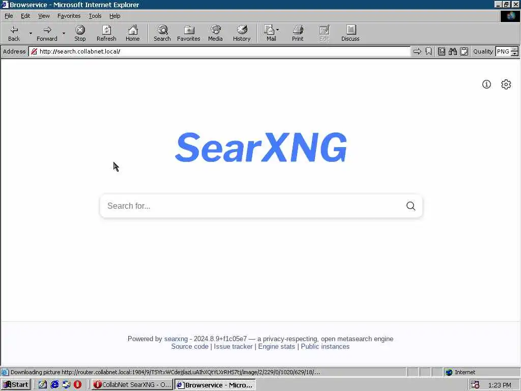Click the clipboard icon next to Quality
This screenshot has height=391, width=521.
464,51
